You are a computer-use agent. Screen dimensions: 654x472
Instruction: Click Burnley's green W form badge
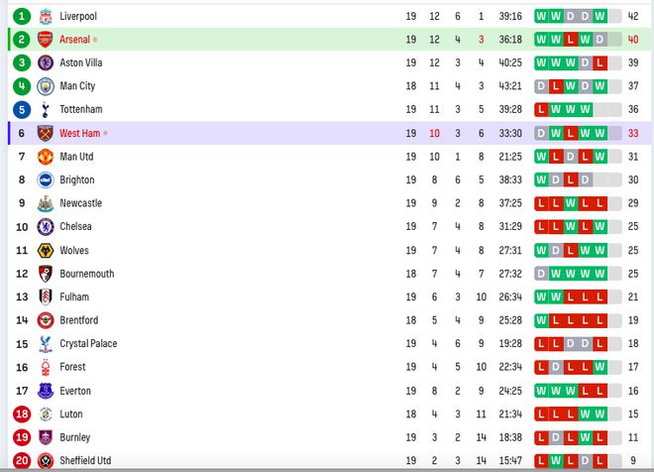(586, 437)
